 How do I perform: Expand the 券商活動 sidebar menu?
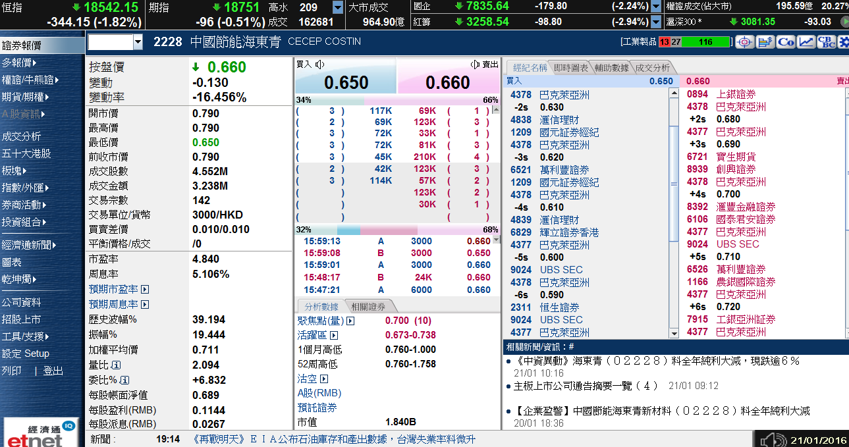pos(24,205)
